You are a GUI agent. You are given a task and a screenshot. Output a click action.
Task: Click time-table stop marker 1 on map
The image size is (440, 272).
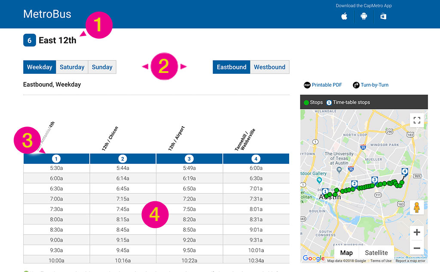click(x=325, y=192)
